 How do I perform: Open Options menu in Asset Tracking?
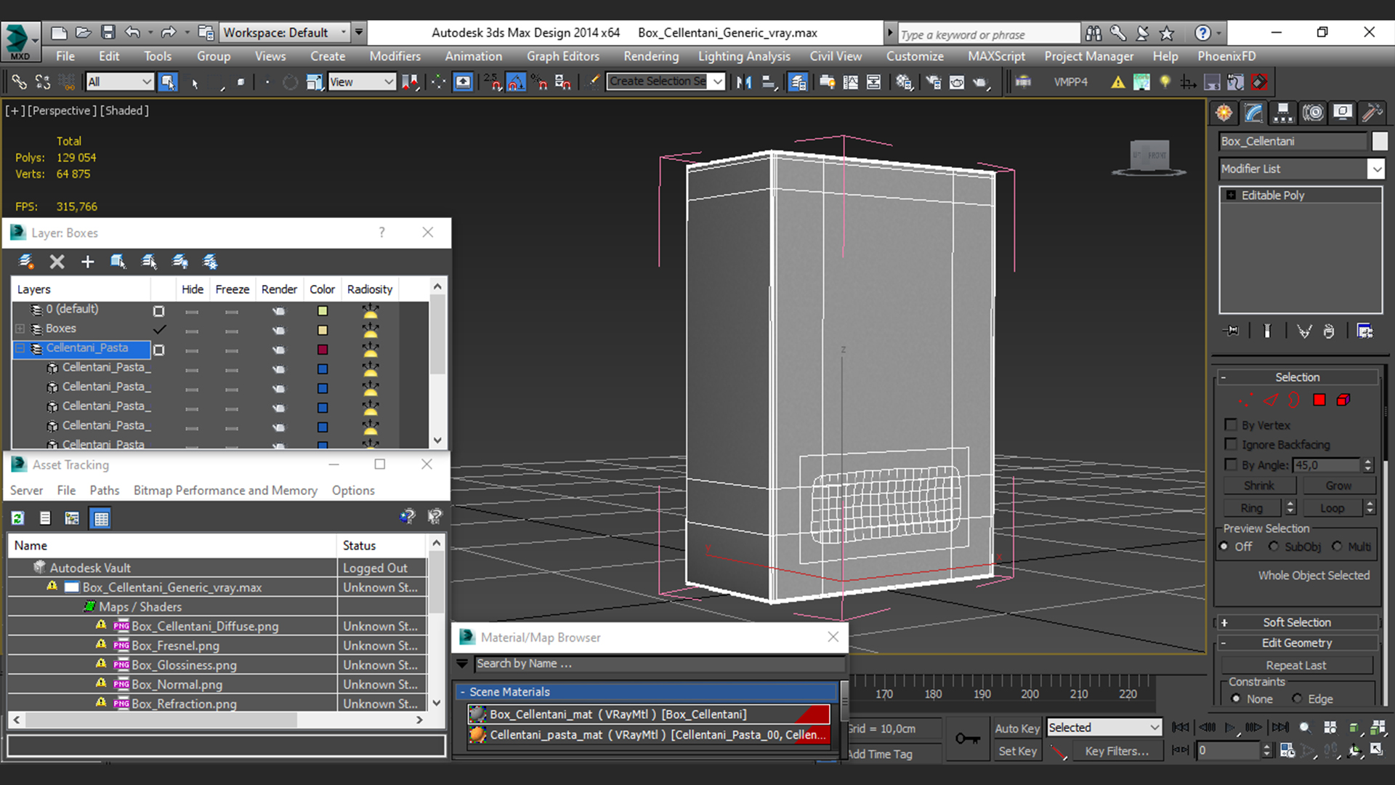click(x=353, y=491)
